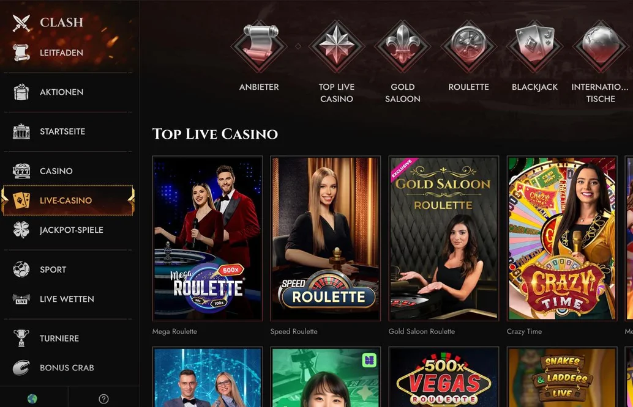Open the Gold Saloon Roulette exclusive tile
Image resolution: width=633 pixels, height=407 pixels.
click(x=444, y=238)
